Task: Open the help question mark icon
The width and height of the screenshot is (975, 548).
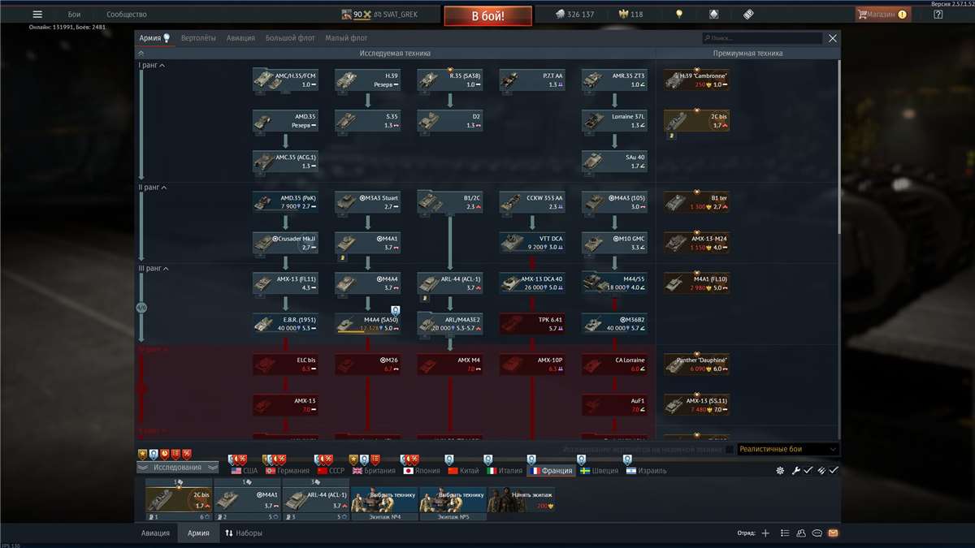Action: [x=938, y=15]
